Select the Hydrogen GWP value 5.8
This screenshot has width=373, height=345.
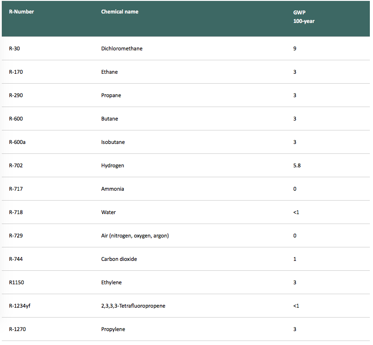coord(297,166)
